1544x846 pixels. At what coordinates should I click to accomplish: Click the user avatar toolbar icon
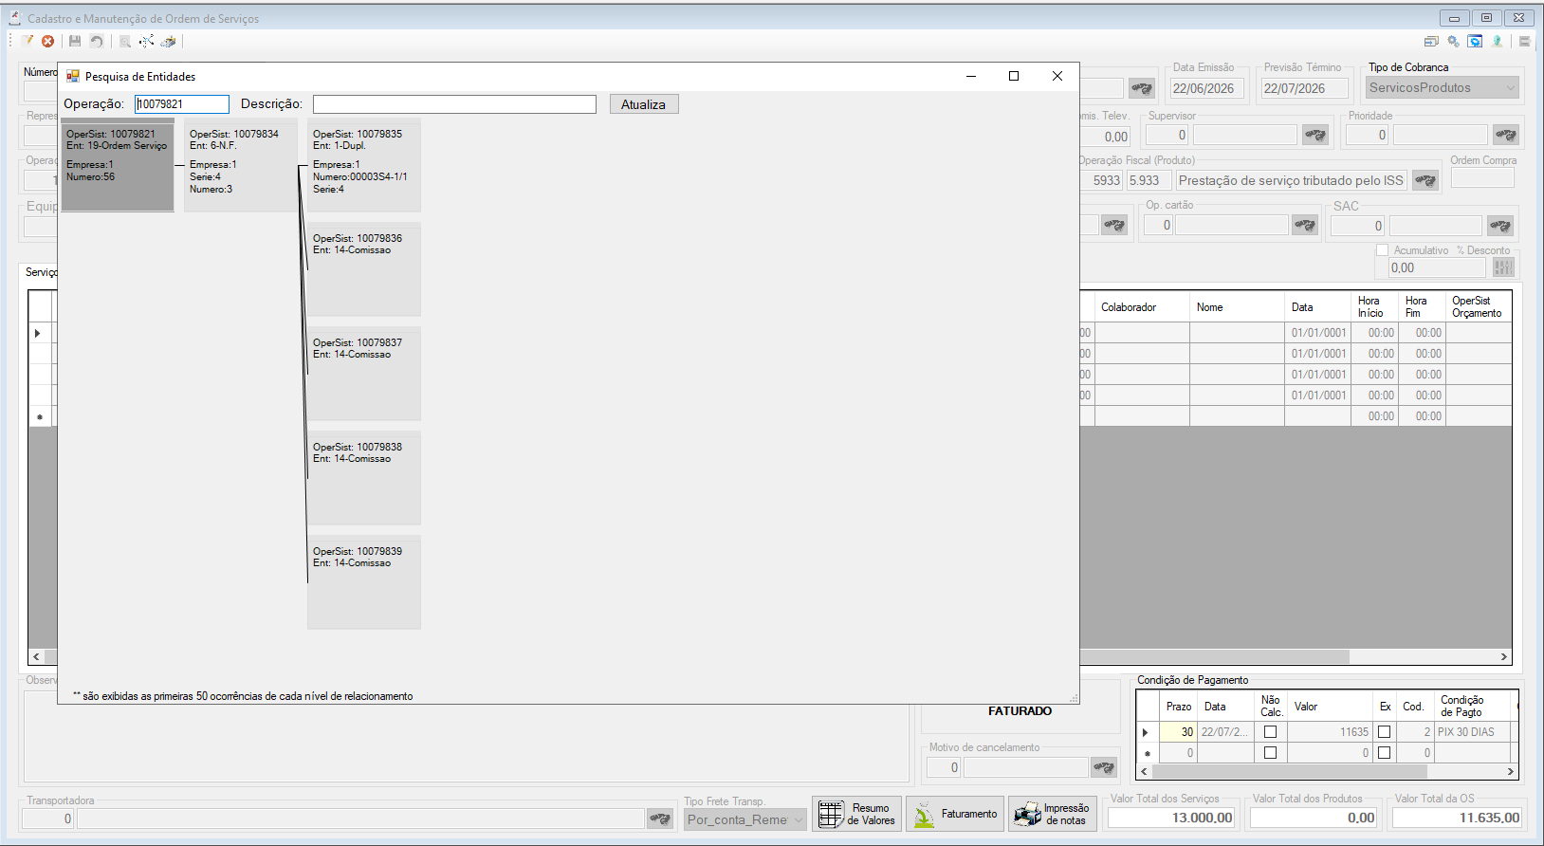(x=1498, y=41)
